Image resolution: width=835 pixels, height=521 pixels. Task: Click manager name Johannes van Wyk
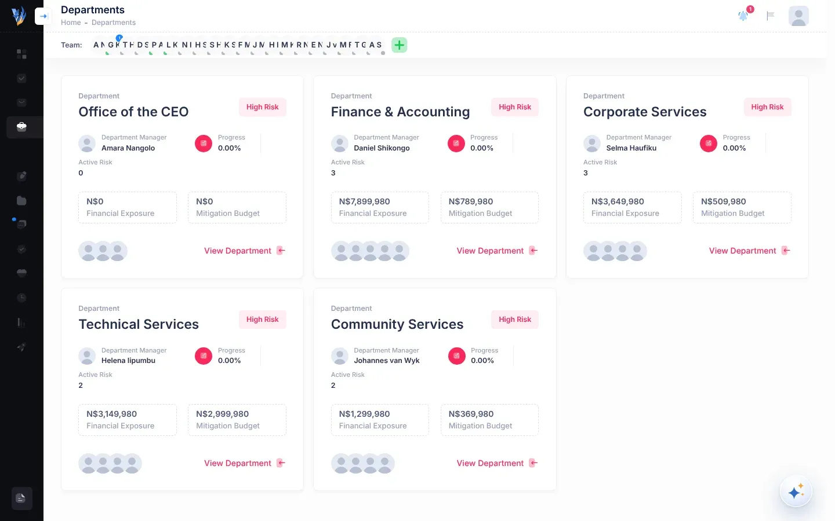pyautogui.click(x=387, y=361)
